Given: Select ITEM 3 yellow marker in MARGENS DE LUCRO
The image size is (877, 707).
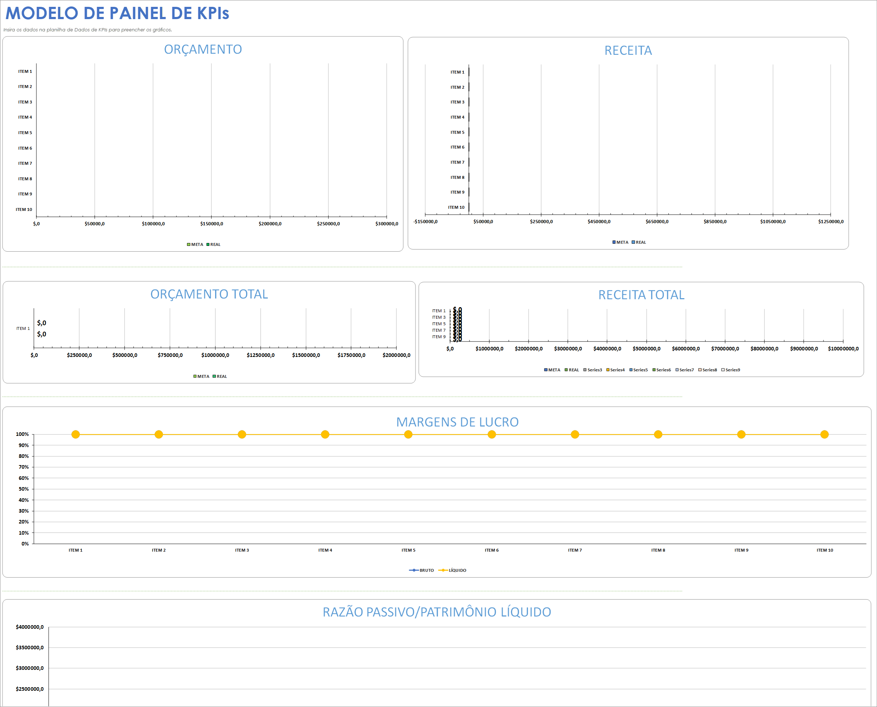Looking at the screenshot, I should click(x=242, y=434).
